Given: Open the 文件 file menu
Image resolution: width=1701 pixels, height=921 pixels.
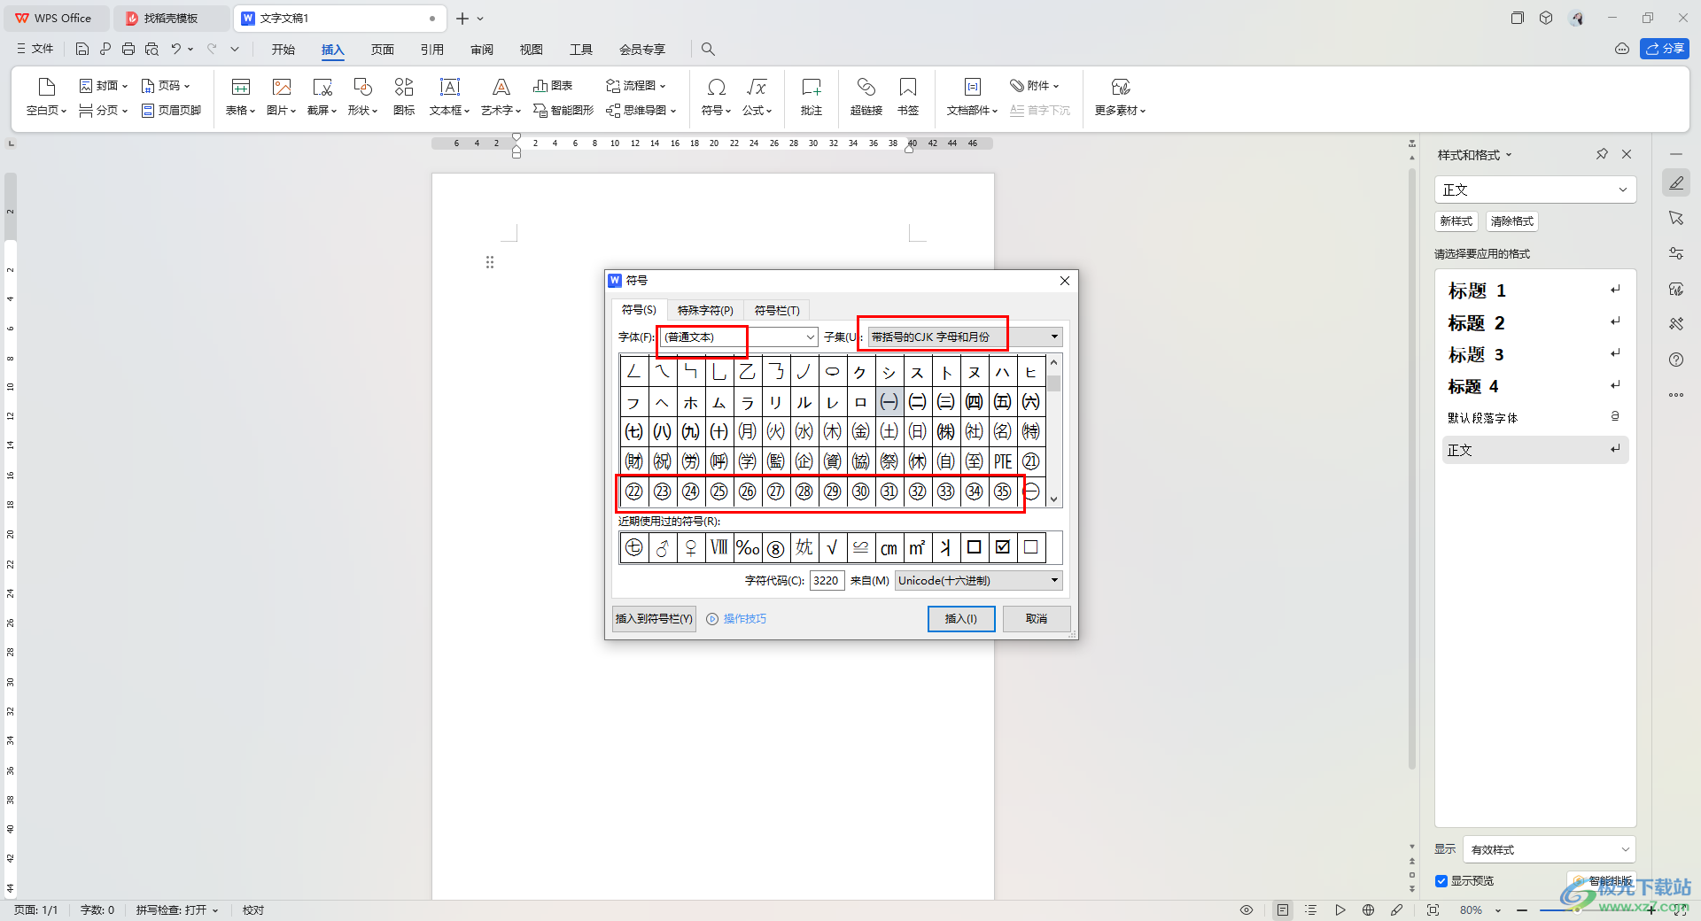Looking at the screenshot, I should (x=35, y=50).
